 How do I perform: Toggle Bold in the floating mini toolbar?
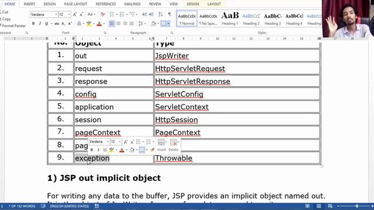(92, 150)
